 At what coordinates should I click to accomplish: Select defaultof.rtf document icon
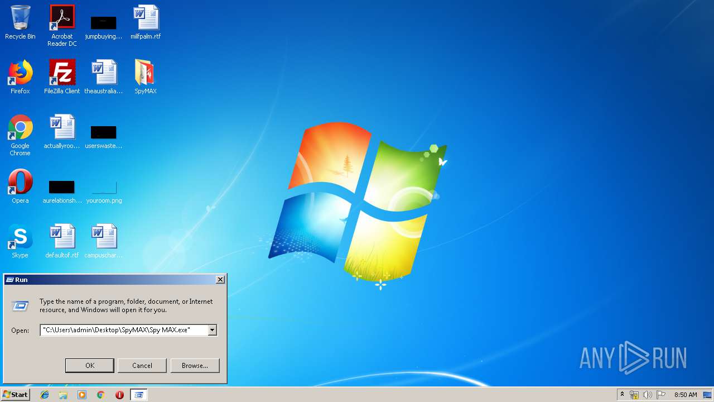(x=62, y=241)
